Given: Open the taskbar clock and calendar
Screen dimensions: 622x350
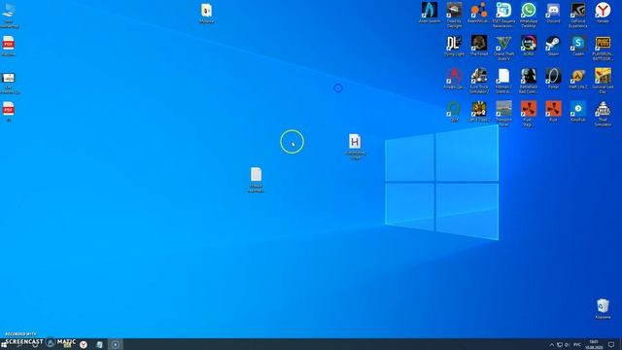Looking at the screenshot, I should tap(594, 344).
